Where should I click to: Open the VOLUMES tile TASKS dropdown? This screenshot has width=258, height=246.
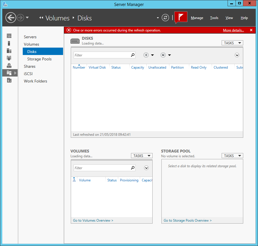pos(142,156)
